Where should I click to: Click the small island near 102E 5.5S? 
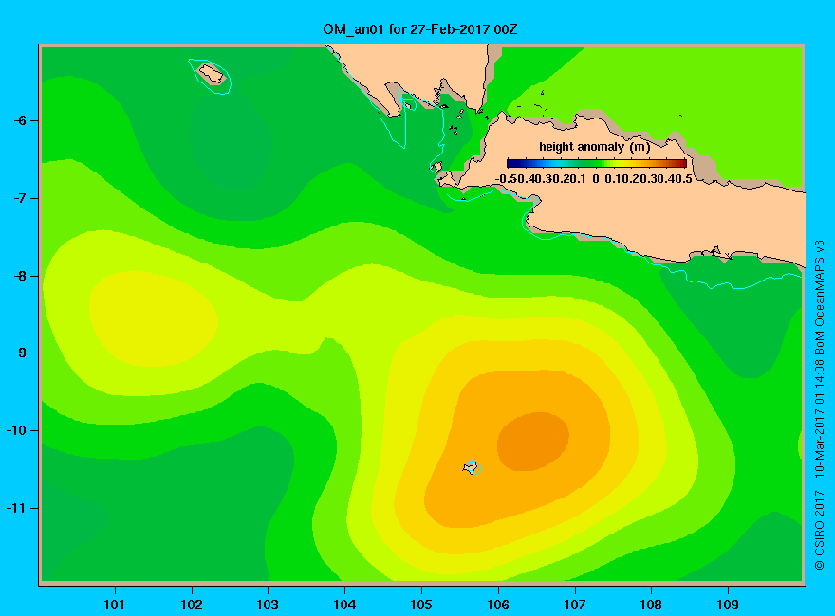click(x=212, y=74)
